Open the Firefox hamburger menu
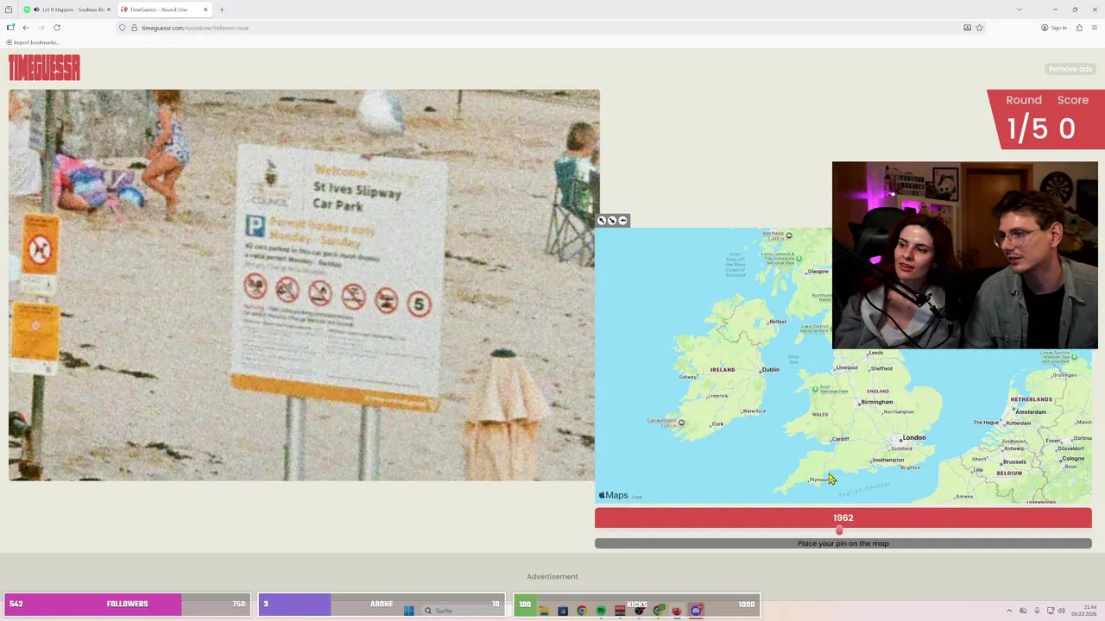 pos(1095,28)
